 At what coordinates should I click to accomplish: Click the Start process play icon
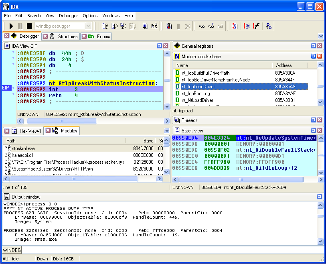(11, 26)
